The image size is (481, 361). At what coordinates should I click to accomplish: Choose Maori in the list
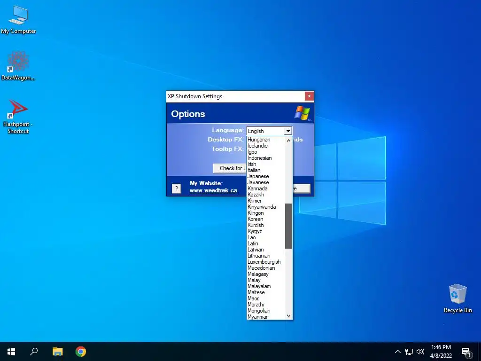click(266, 298)
